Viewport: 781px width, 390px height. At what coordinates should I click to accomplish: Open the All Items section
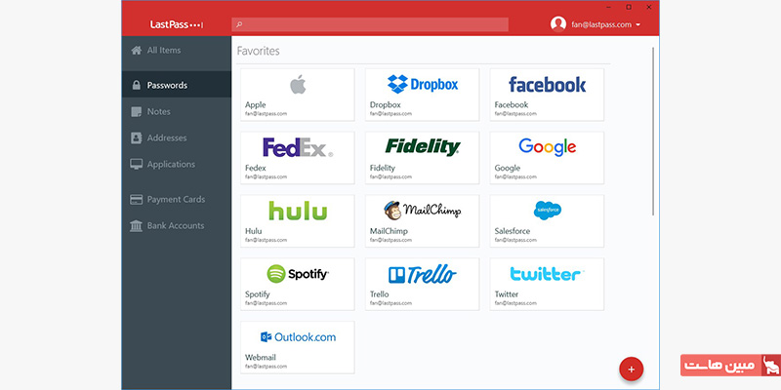tap(177, 51)
